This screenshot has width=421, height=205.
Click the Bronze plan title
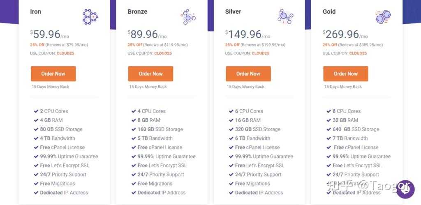pos(137,12)
